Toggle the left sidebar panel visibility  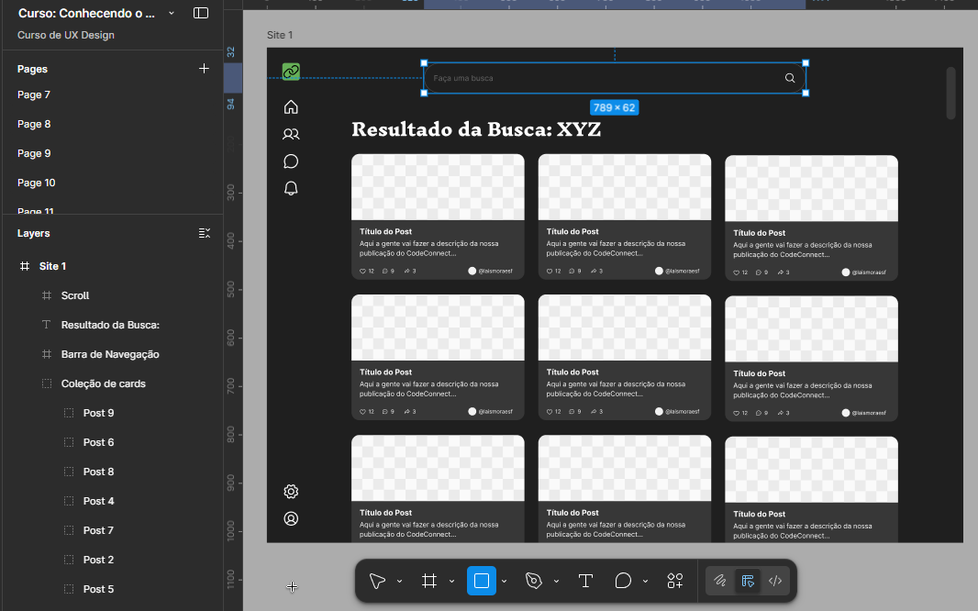point(201,13)
